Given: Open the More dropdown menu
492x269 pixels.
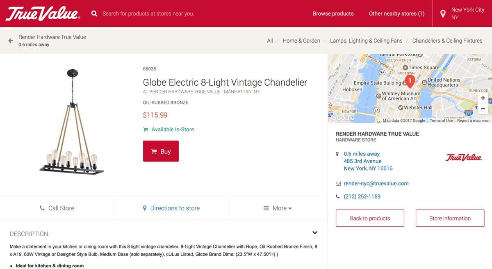Looking at the screenshot, I should [x=278, y=208].
